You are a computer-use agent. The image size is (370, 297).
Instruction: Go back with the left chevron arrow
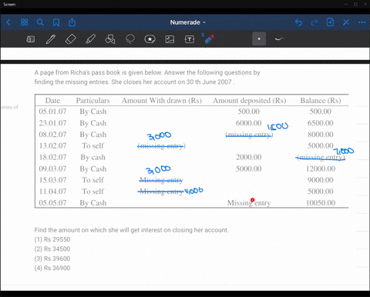(8, 22)
